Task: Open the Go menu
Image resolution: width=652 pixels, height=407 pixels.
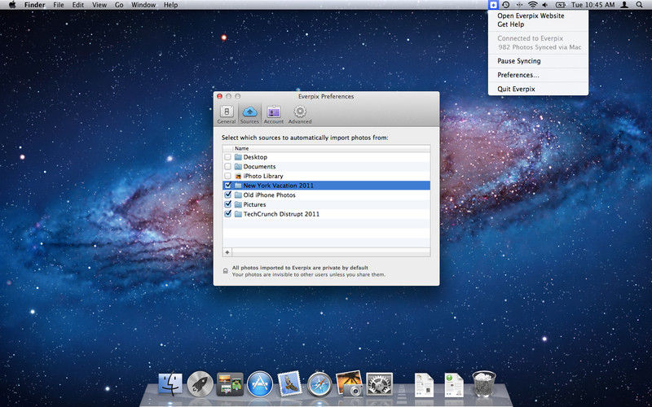Action: [119, 5]
